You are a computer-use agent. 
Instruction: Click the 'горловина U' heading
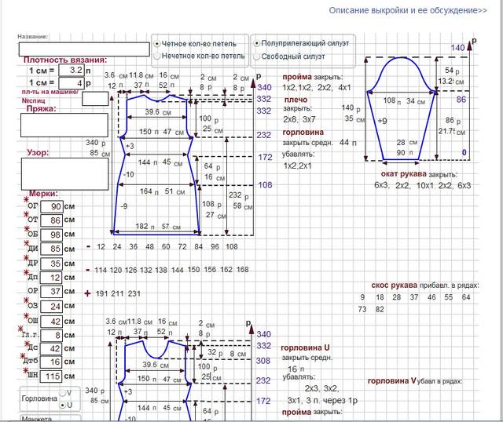pos(305,347)
